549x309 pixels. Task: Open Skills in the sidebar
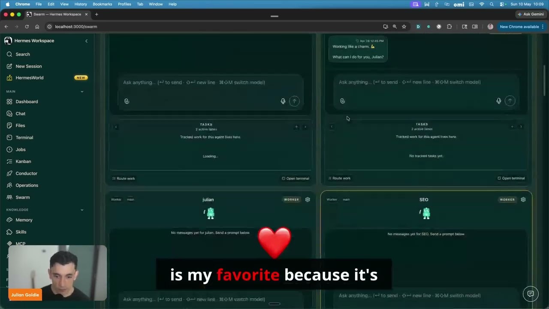21,232
